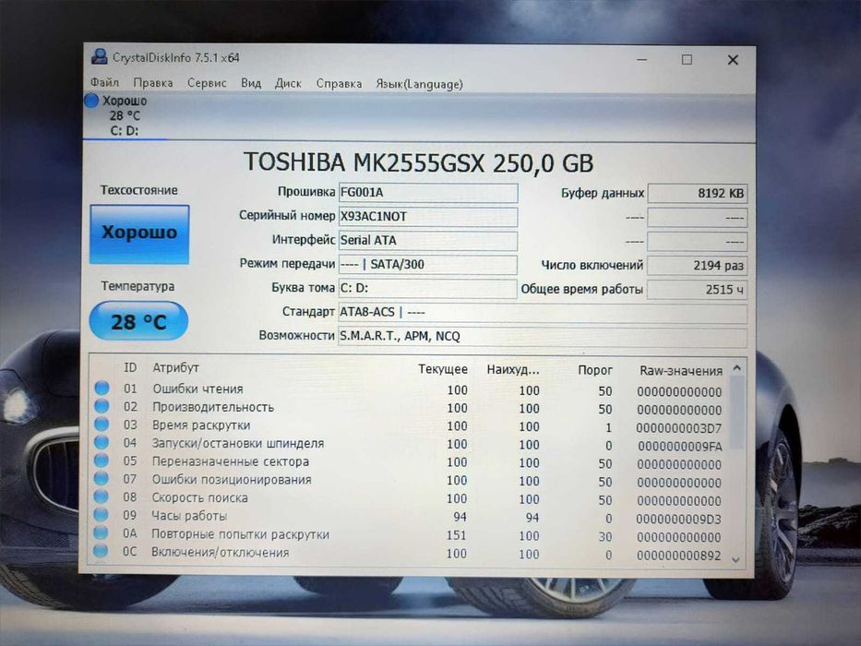This screenshot has height=646, width=861.
Task: Click the total work time field 2515 ч
Action: point(698,290)
